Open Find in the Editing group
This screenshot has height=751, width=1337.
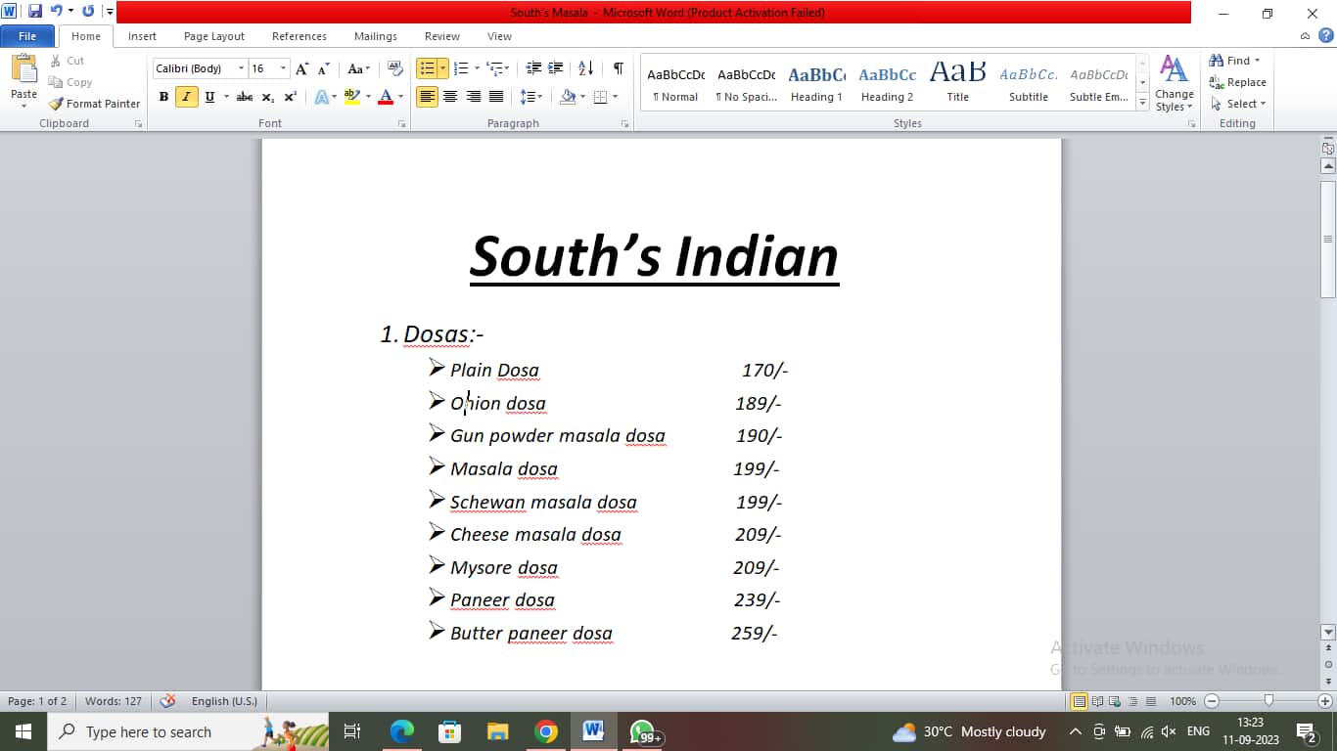[1233, 61]
